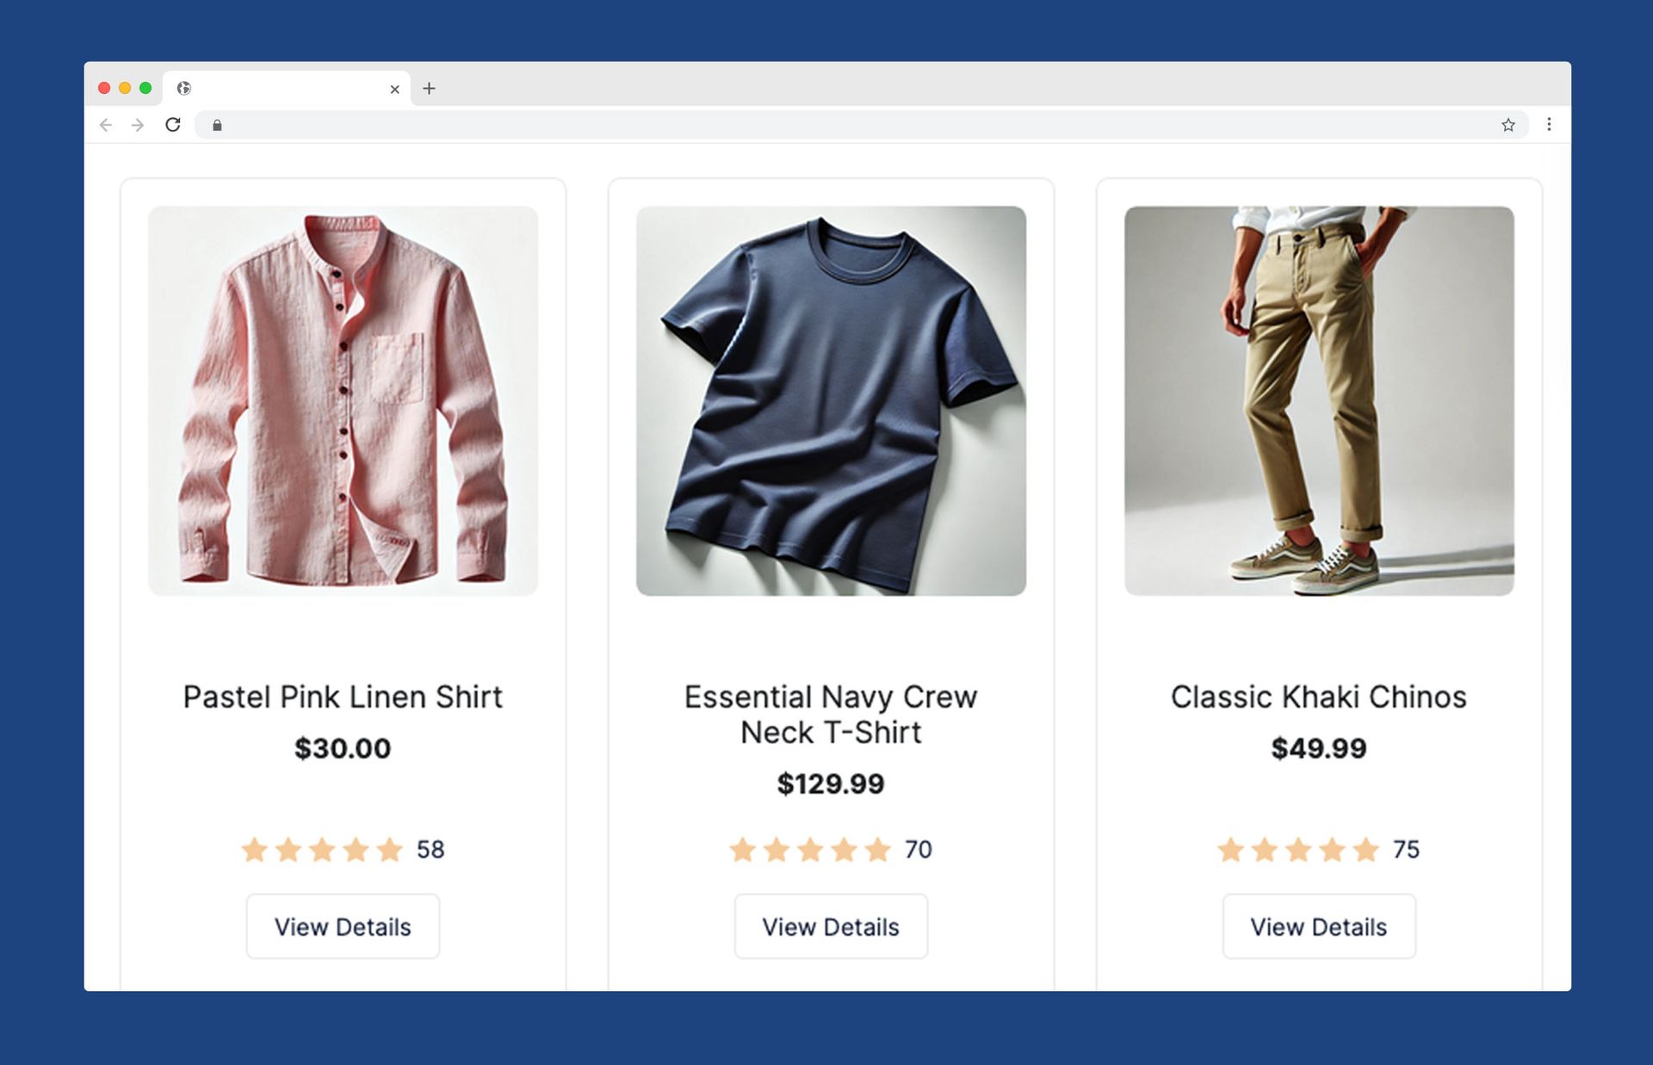Open a new browser tab
1653x1065 pixels.
[x=430, y=89]
